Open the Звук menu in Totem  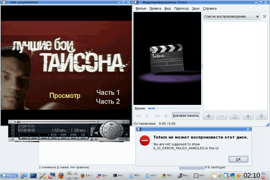196,9
